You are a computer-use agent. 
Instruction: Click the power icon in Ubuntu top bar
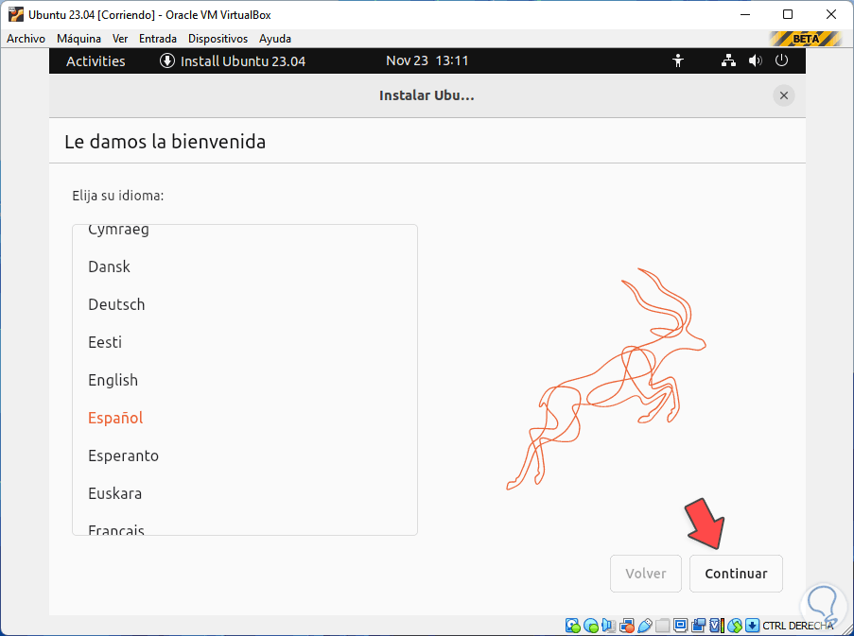(781, 60)
